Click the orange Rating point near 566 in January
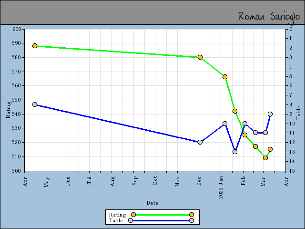The width and height of the screenshot is (305, 229). pos(225,77)
